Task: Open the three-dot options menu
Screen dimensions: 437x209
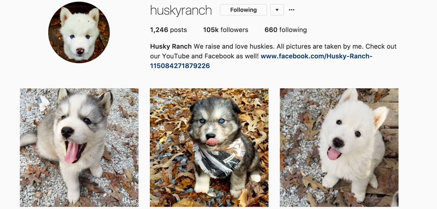Action: pos(292,10)
